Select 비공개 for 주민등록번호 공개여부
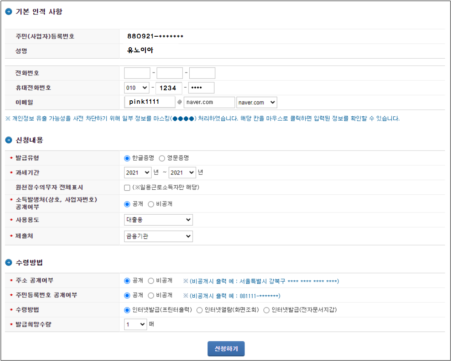The width and height of the screenshot is (451, 361). 151,295
